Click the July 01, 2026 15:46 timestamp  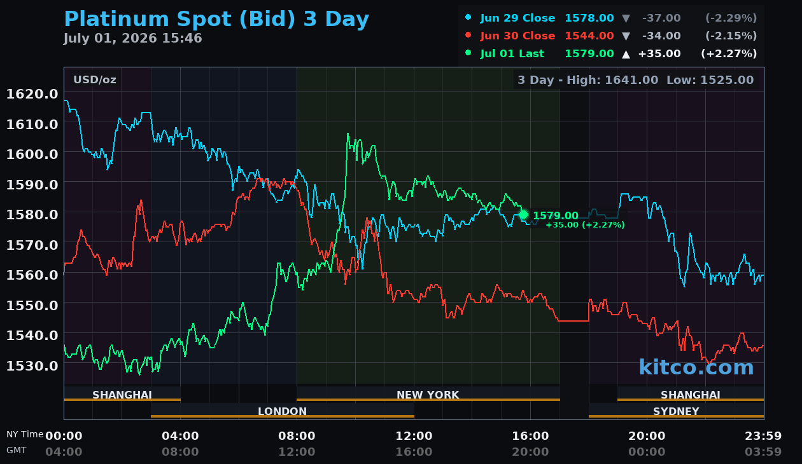click(x=132, y=38)
